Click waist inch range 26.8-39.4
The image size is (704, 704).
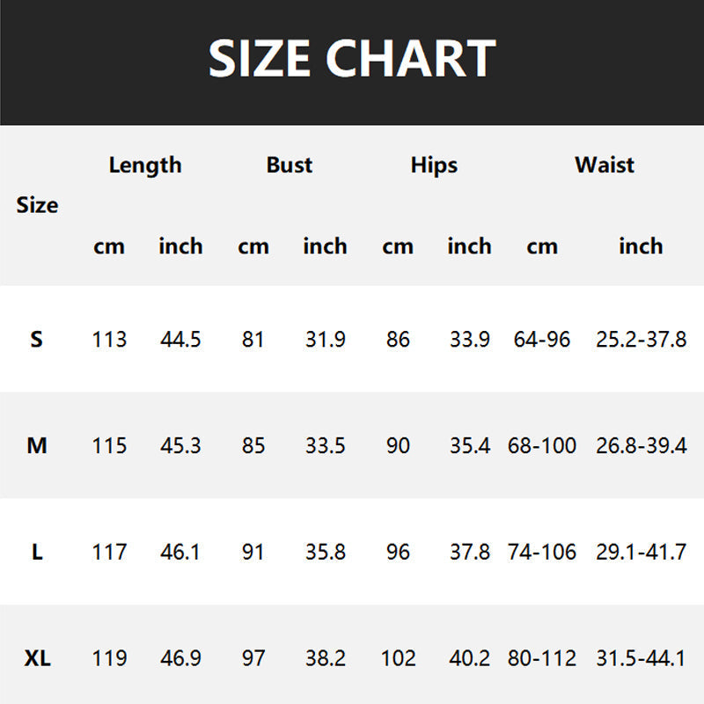(x=641, y=446)
